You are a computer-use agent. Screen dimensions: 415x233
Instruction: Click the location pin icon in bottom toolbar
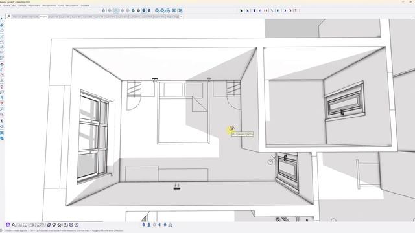[54, 225]
